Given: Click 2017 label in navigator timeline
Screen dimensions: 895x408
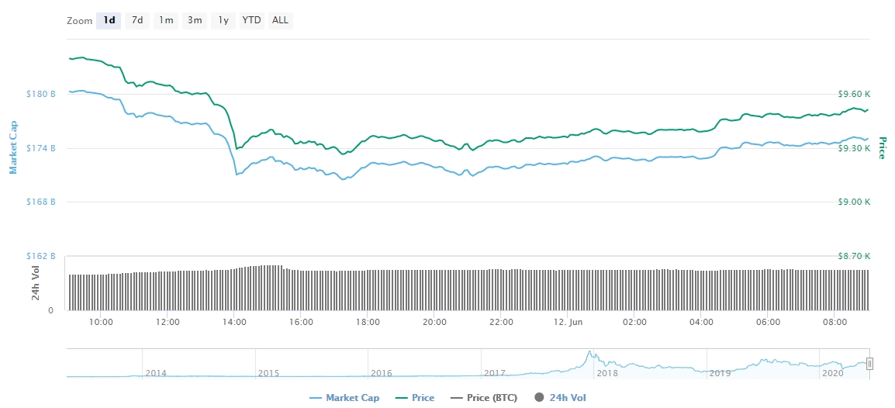Looking at the screenshot, I should click(x=495, y=373).
